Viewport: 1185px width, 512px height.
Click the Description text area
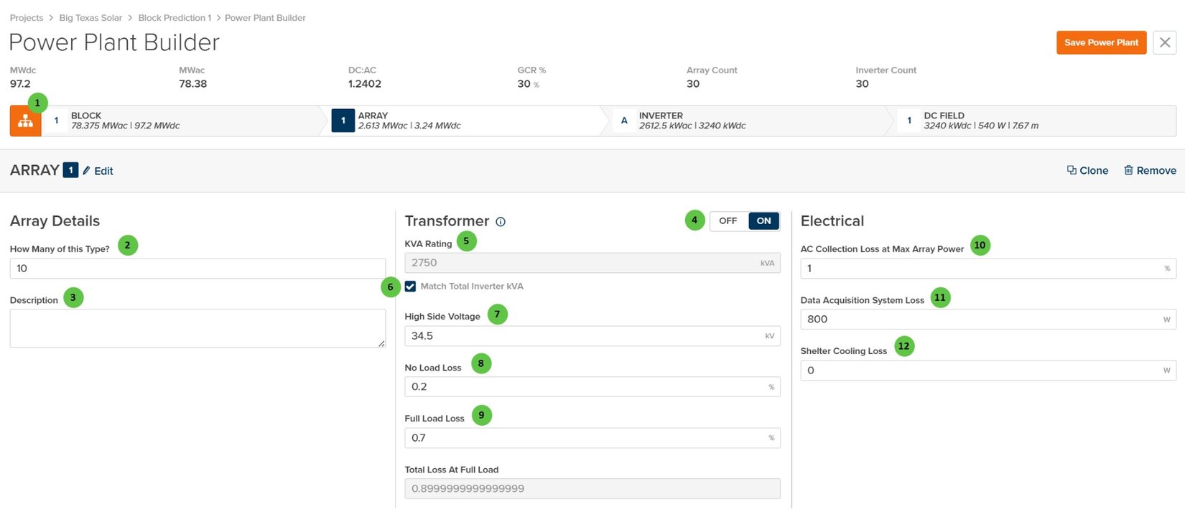[x=197, y=328]
